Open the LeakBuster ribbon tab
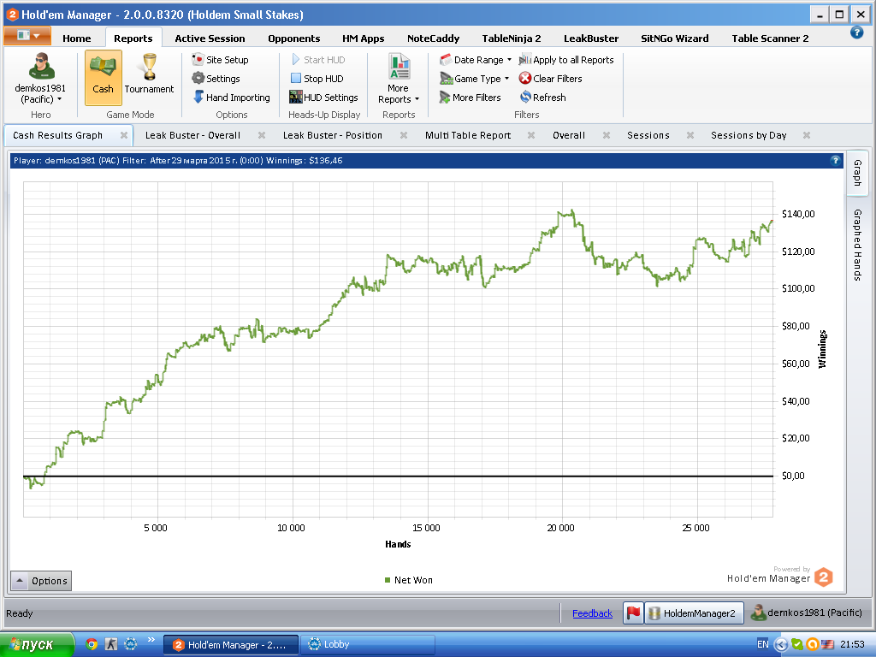 coord(591,38)
